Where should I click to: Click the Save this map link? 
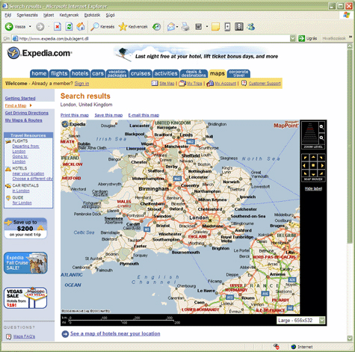click(x=108, y=115)
